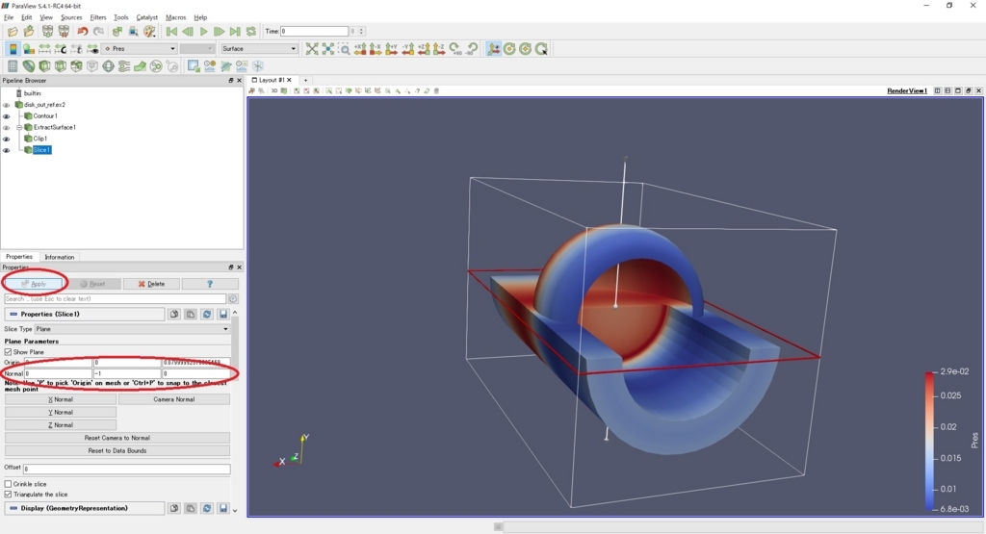Viewport: 986px width, 534px height.
Task: Select the Layout #1 tab
Action: (272, 81)
